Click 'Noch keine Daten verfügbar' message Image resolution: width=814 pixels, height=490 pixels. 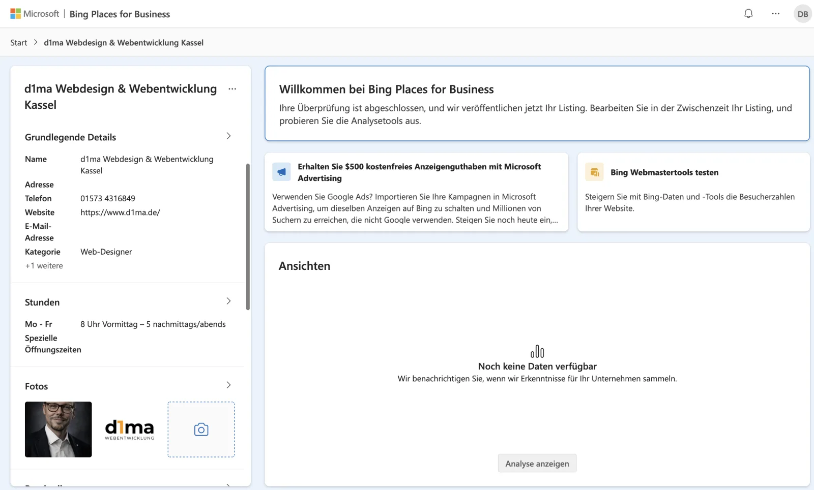pos(537,366)
